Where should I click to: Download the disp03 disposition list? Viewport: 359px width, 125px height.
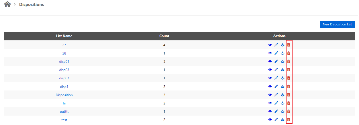click(283, 70)
